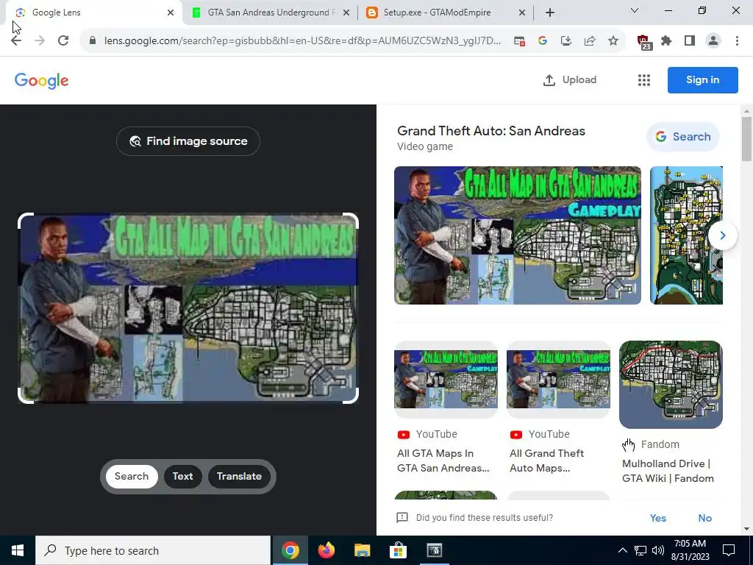Close the Setup.exe GTAModEmpire tab
The image size is (753, 565).
(x=522, y=13)
